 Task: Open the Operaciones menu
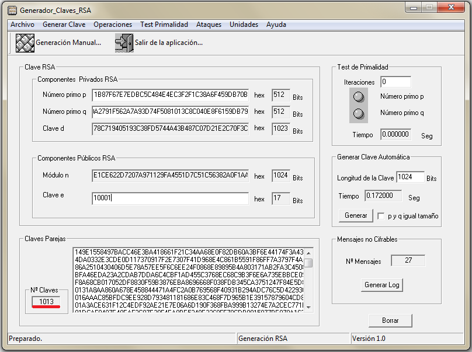(113, 25)
